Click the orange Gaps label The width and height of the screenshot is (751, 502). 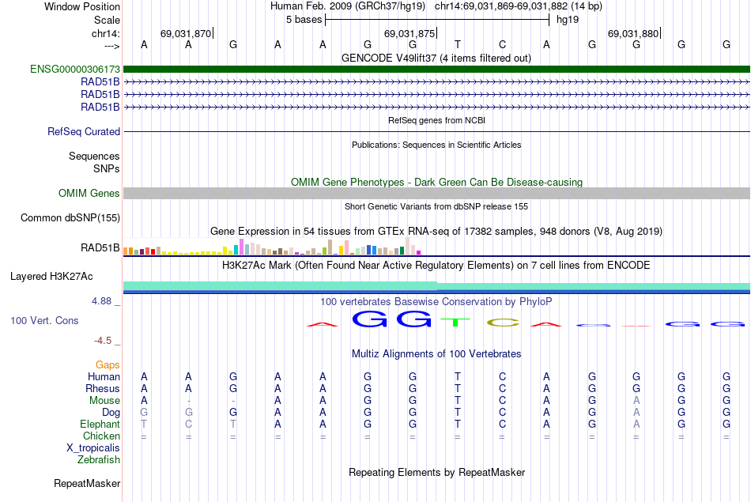pos(108,365)
